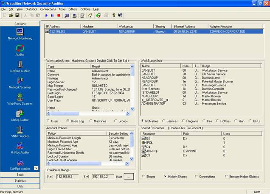The height and width of the screenshot is (194, 270).
Task: Pause scan with blue pause icon
Action: [52, 16]
